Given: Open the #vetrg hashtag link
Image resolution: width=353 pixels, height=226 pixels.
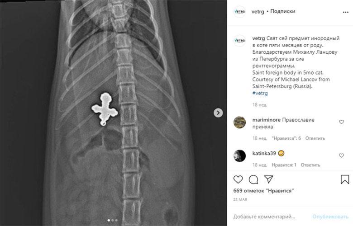Looking at the screenshot, I should pyautogui.click(x=260, y=93).
